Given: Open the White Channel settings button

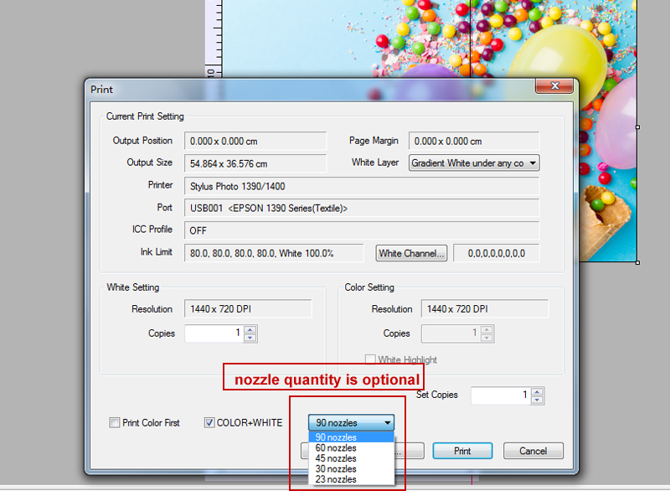Looking at the screenshot, I should point(412,253).
